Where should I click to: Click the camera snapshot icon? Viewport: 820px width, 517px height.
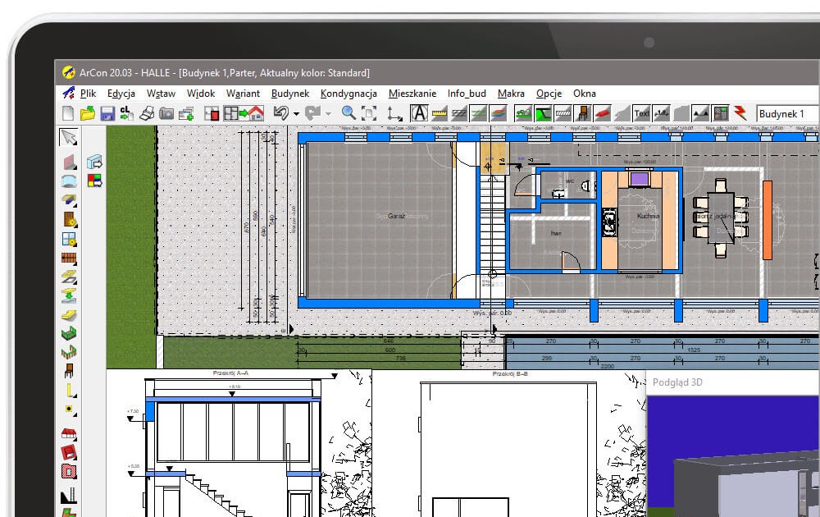[166, 113]
